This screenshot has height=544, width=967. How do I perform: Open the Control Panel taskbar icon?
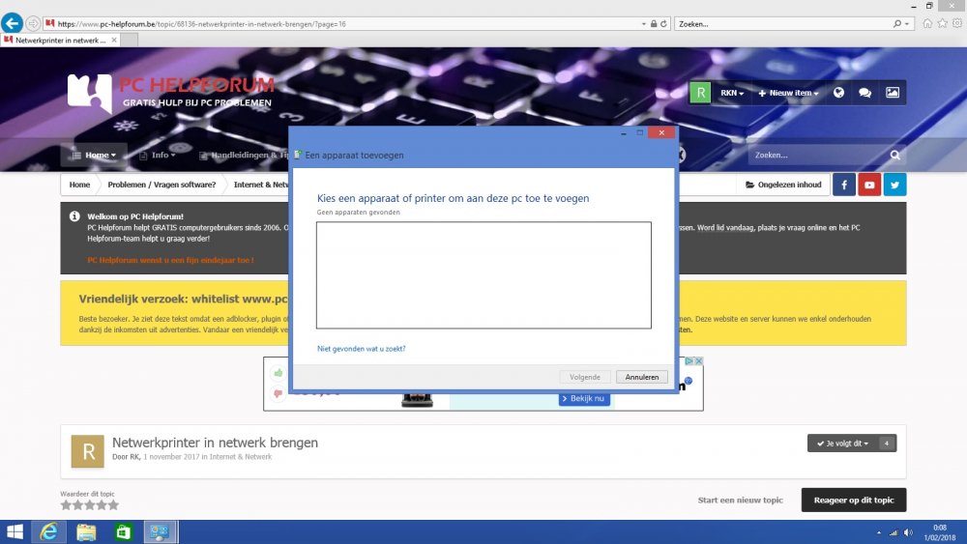click(161, 532)
